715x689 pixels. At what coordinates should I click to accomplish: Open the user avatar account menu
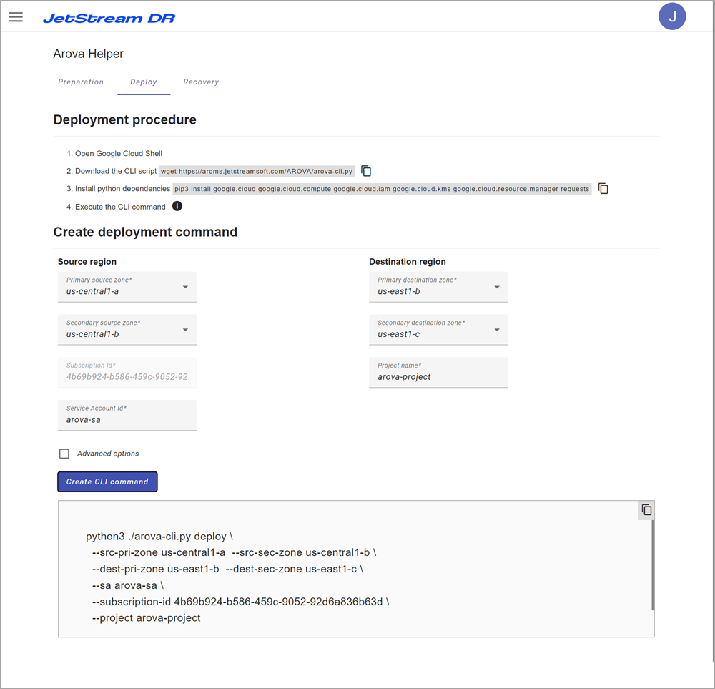671,16
